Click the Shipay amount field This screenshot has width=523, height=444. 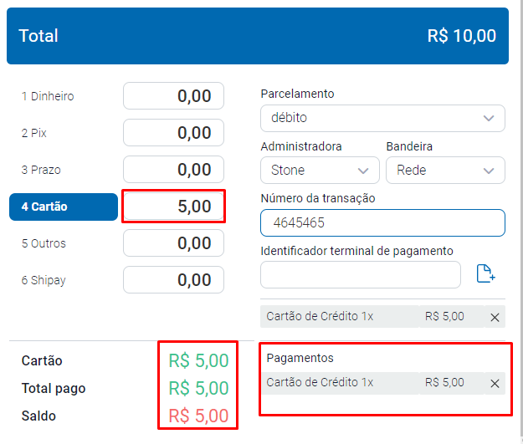coord(173,280)
